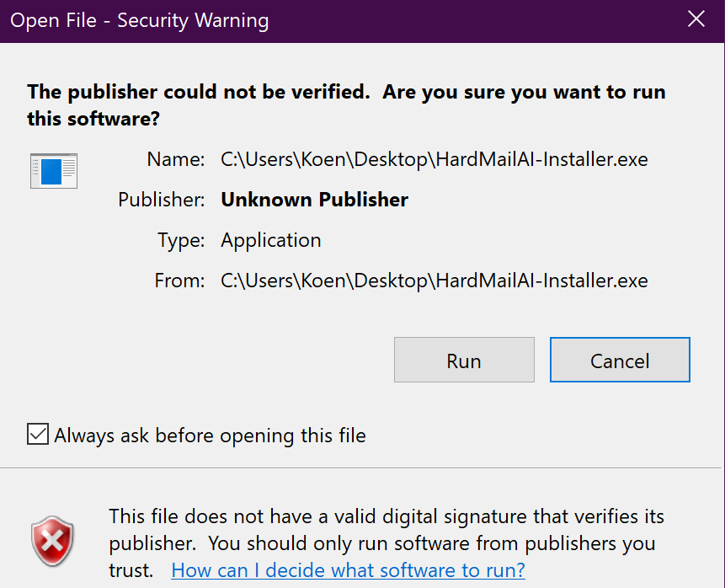This screenshot has height=588, width=725.
Task: Select the Name field file path
Action: pos(434,159)
